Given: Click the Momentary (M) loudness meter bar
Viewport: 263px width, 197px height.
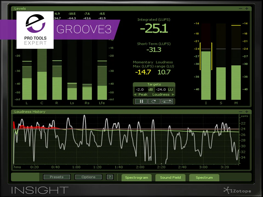Looking at the screenshot, I should (x=236, y=62).
